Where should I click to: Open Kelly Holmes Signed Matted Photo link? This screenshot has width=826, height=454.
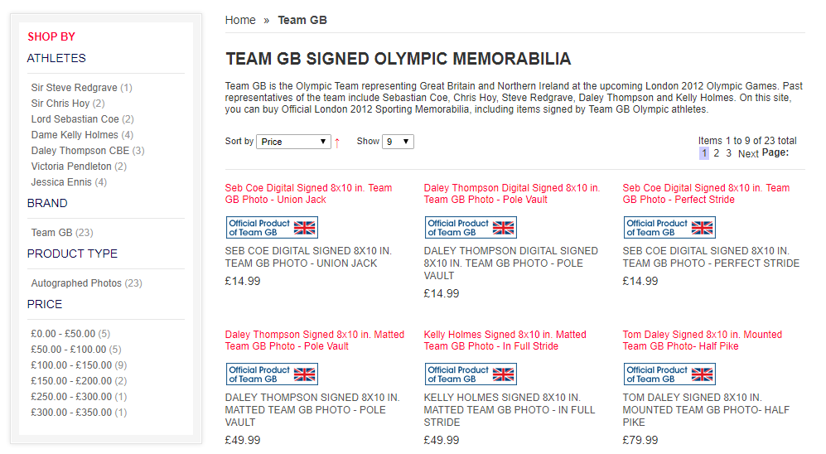[505, 340]
